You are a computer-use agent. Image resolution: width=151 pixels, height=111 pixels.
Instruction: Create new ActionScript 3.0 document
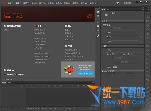tap(40, 38)
